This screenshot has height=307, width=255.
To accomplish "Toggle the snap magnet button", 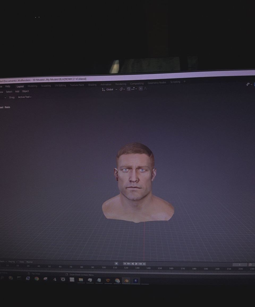I will 129,89.
